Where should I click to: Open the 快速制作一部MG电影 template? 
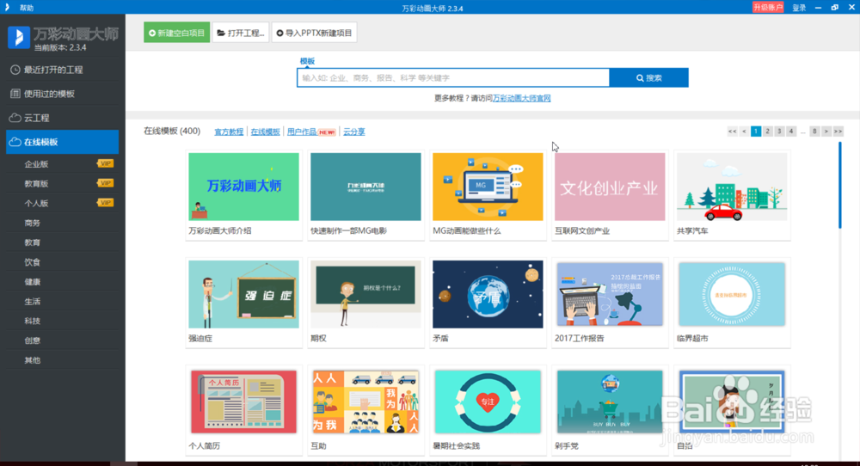(x=365, y=187)
